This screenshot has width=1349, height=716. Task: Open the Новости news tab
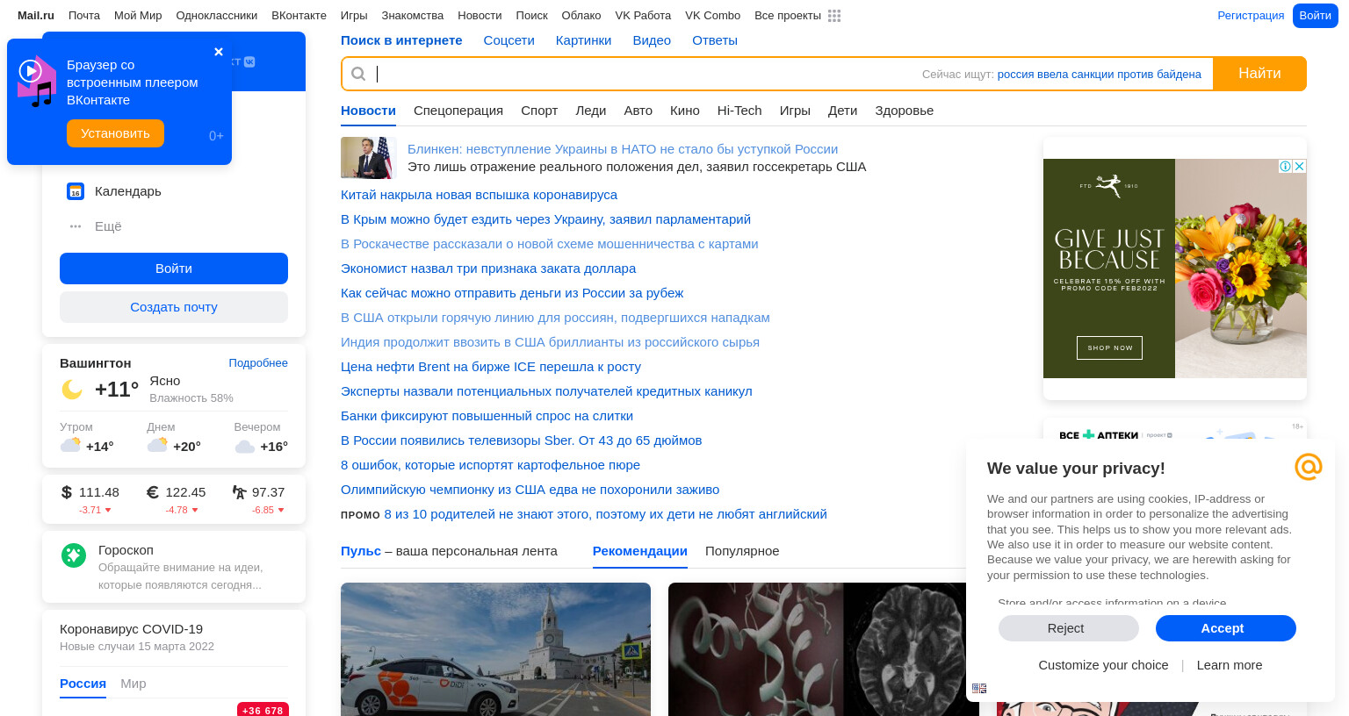click(368, 111)
